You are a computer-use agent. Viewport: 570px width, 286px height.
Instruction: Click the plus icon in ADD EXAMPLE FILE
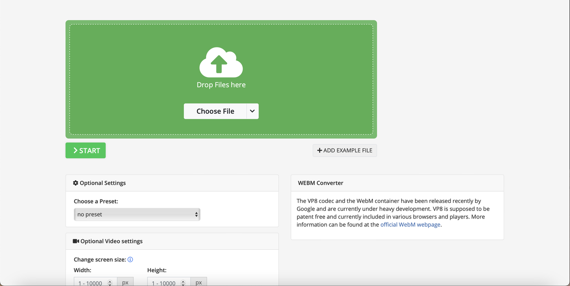coord(319,151)
